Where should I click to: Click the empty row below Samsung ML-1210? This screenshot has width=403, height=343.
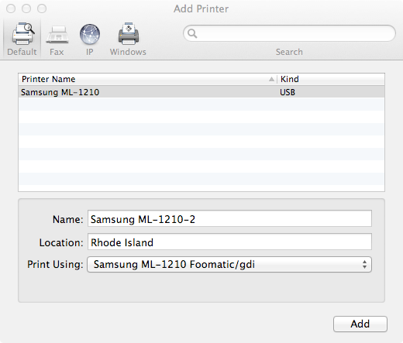point(201,105)
